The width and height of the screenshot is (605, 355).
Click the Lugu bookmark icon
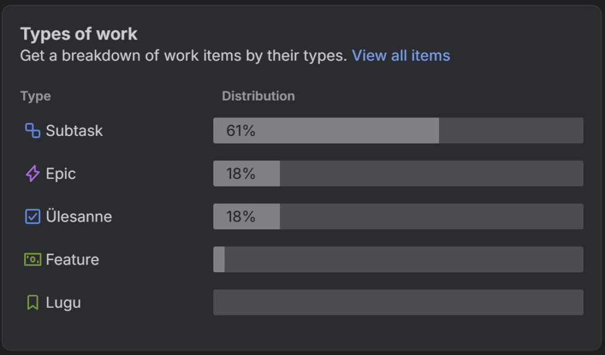[x=32, y=302]
